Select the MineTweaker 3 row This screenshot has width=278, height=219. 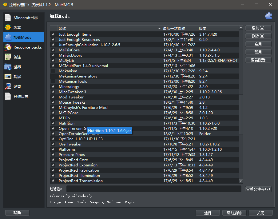144,92
